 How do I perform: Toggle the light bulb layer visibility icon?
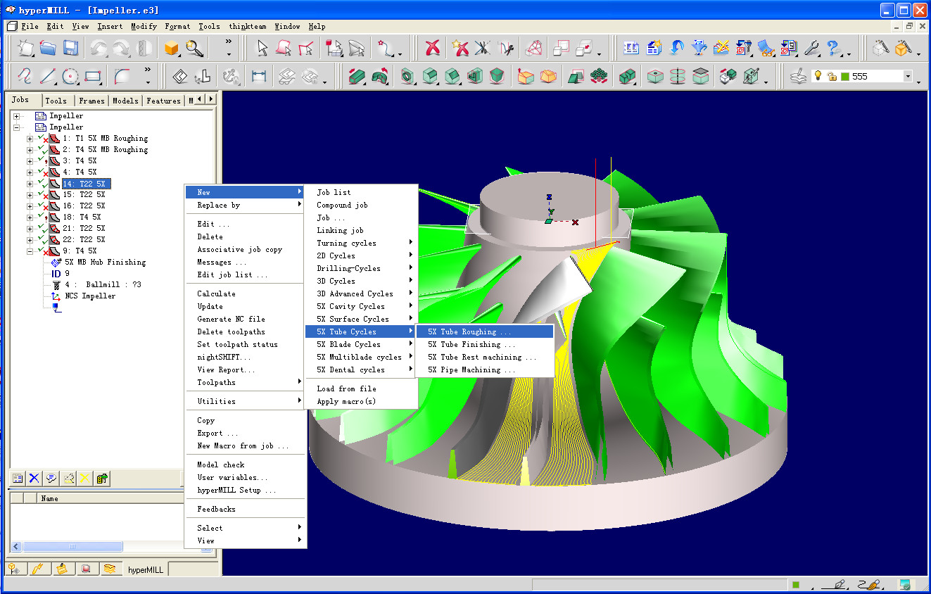[818, 76]
